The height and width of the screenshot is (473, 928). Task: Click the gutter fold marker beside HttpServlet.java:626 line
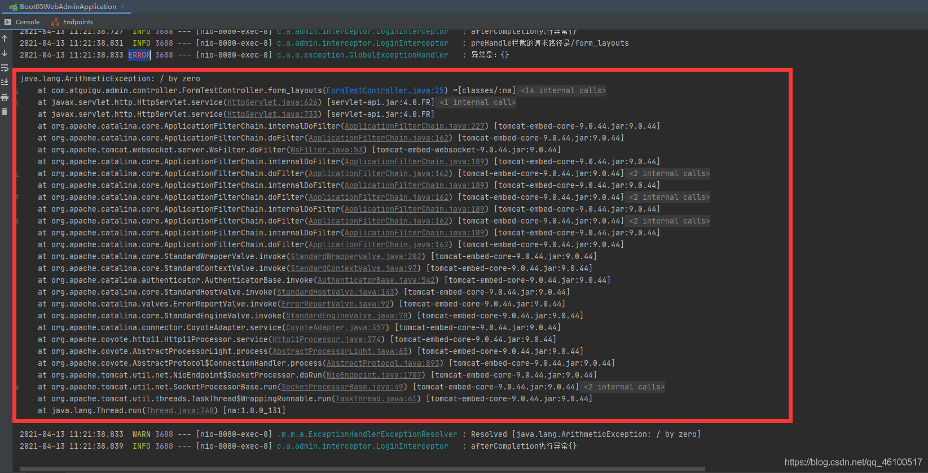pos(17,103)
